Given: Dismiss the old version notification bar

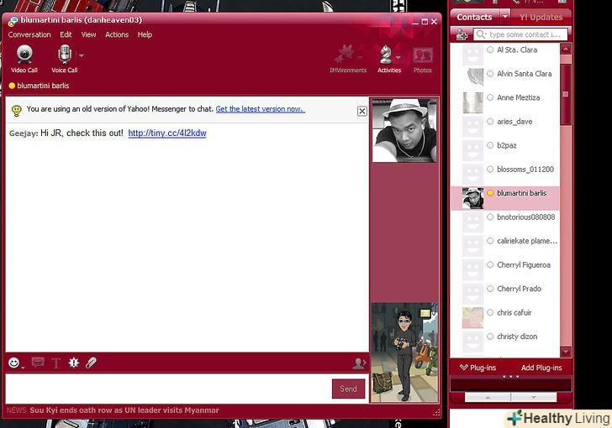Looking at the screenshot, I should pyautogui.click(x=361, y=111).
